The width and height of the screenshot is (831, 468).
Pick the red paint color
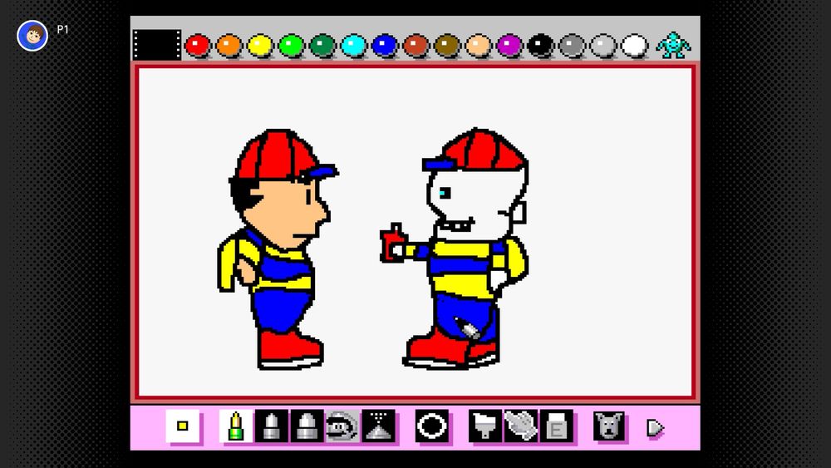tap(198, 46)
